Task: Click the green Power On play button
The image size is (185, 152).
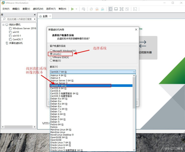Action: 72,9
